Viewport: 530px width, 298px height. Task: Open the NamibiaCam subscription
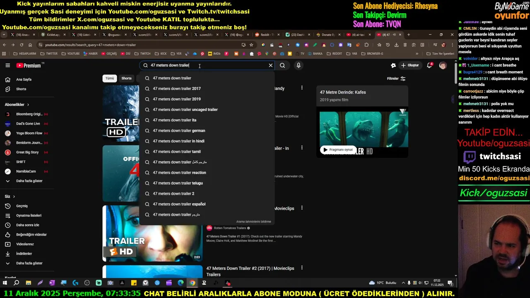click(27, 171)
